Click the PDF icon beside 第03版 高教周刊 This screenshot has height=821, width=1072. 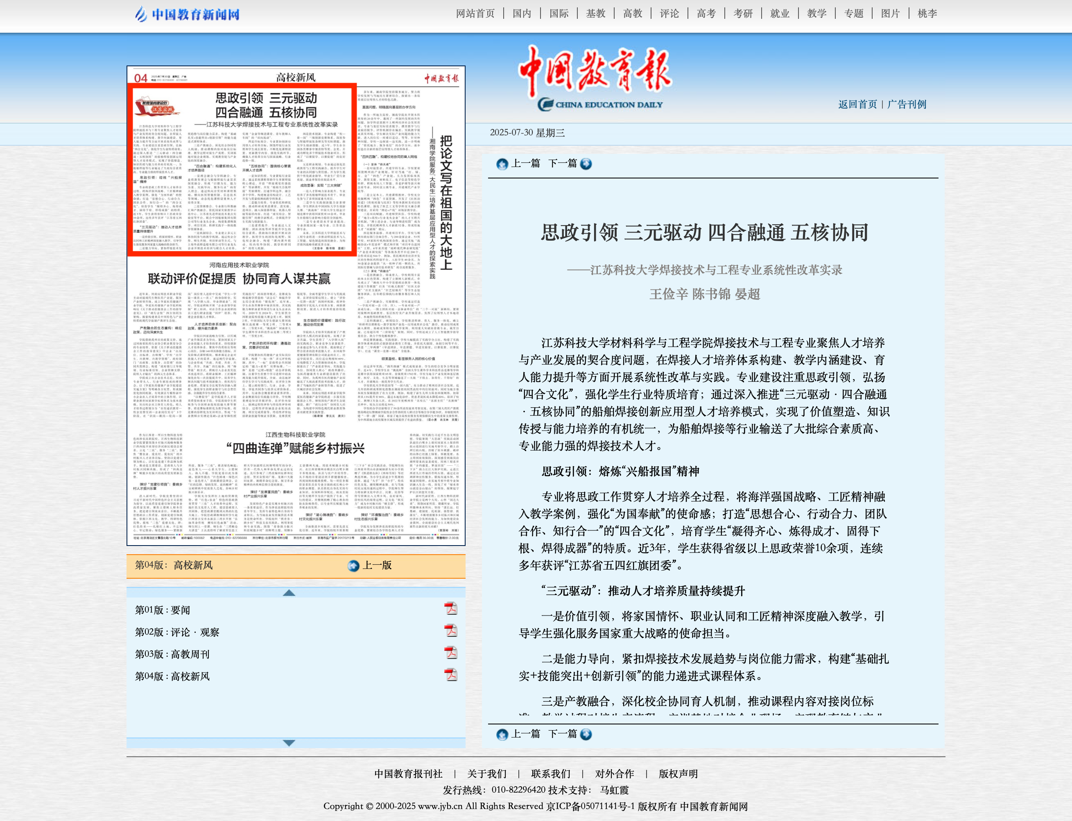pyautogui.click(x=450, y=652)
